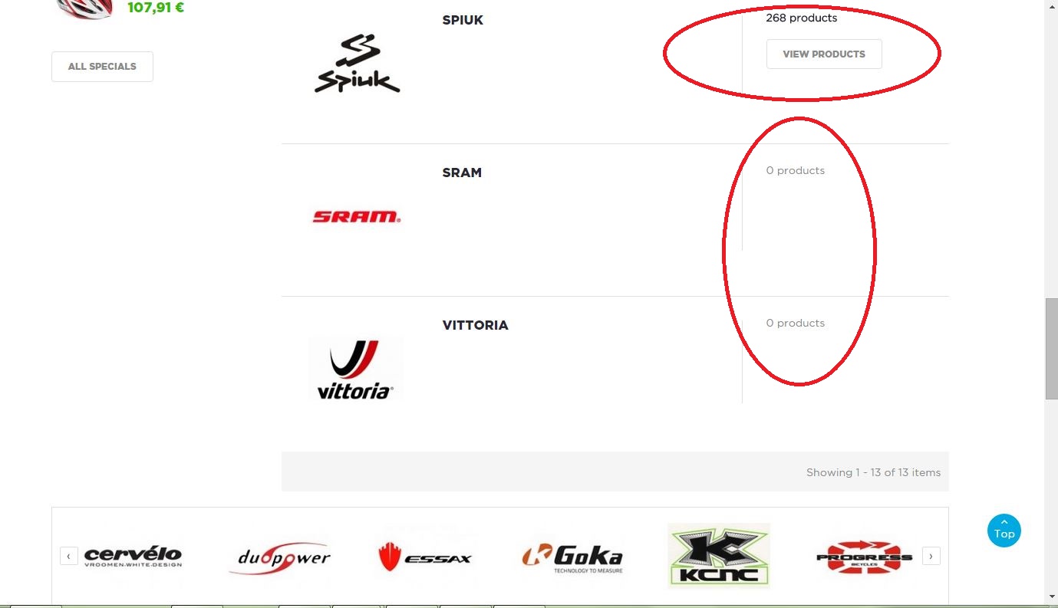This screenshot has height=608, width=1058.
Task: Open All Specials list
Action: tap(102, 67)
